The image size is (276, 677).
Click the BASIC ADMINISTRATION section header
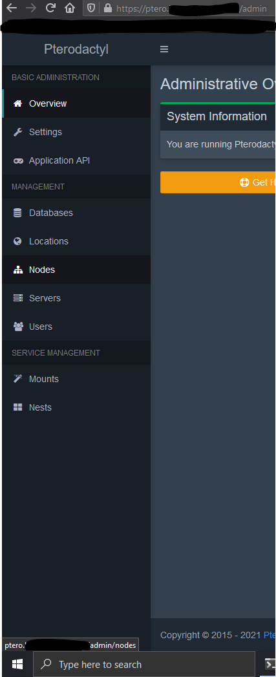pyautogui.click(x=56, y=78)
